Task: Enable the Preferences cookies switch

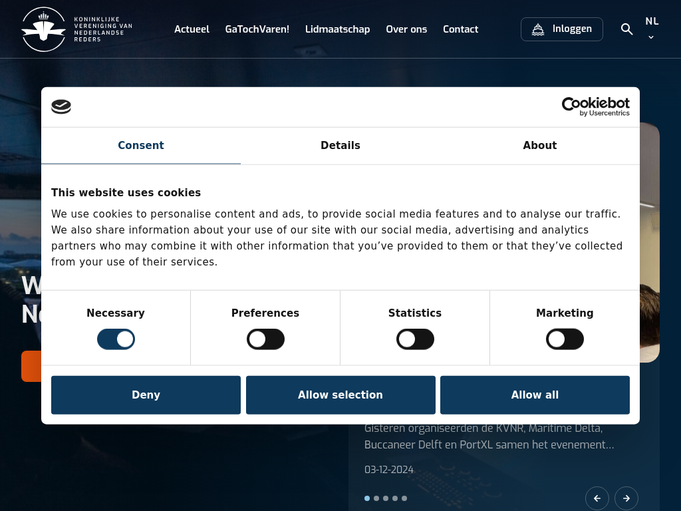Action: coord(265,339)
